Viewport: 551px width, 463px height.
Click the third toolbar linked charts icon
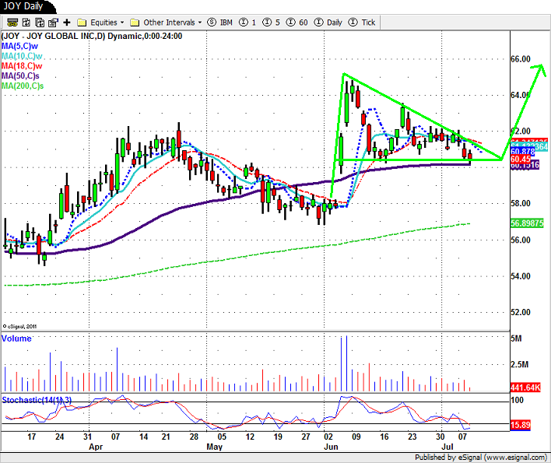(40, 23)
